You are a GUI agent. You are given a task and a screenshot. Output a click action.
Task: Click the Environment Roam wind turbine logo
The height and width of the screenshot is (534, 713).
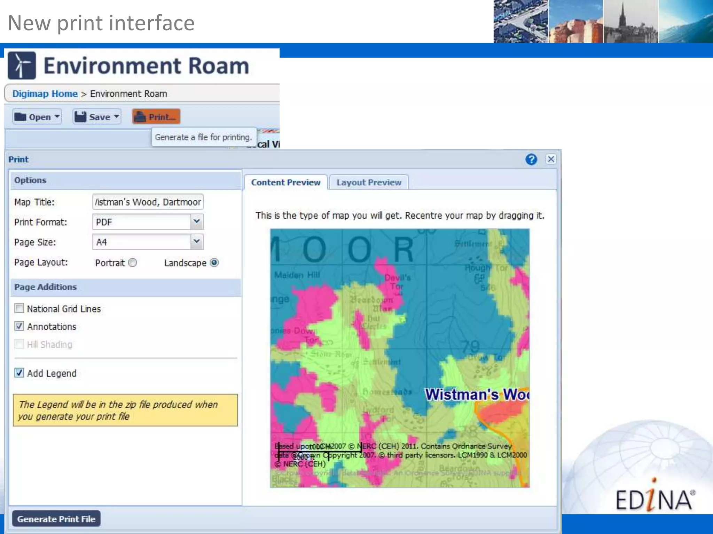[x=22, y=65]
